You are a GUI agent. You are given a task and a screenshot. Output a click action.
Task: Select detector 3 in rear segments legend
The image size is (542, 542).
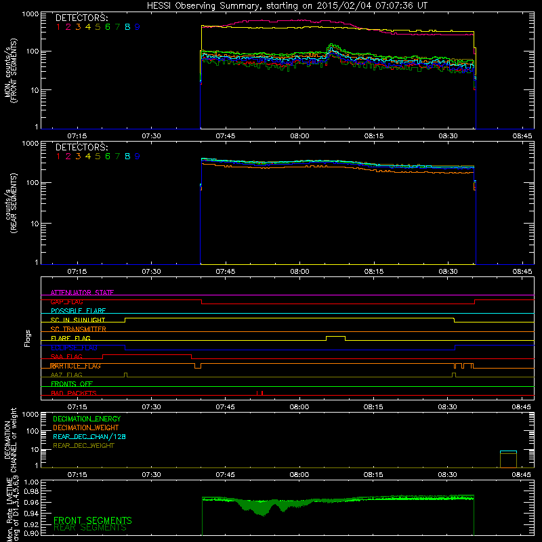coord(78,157)
